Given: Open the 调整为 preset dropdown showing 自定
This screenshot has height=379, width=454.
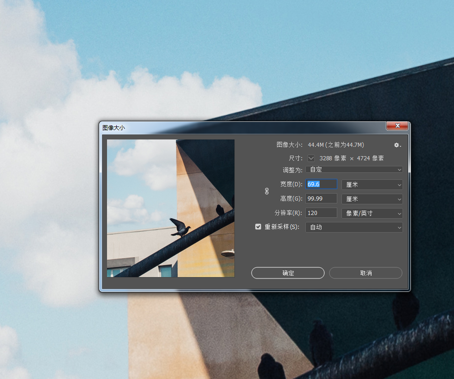Looking at the screenshot, I should (x=354, y=170).
